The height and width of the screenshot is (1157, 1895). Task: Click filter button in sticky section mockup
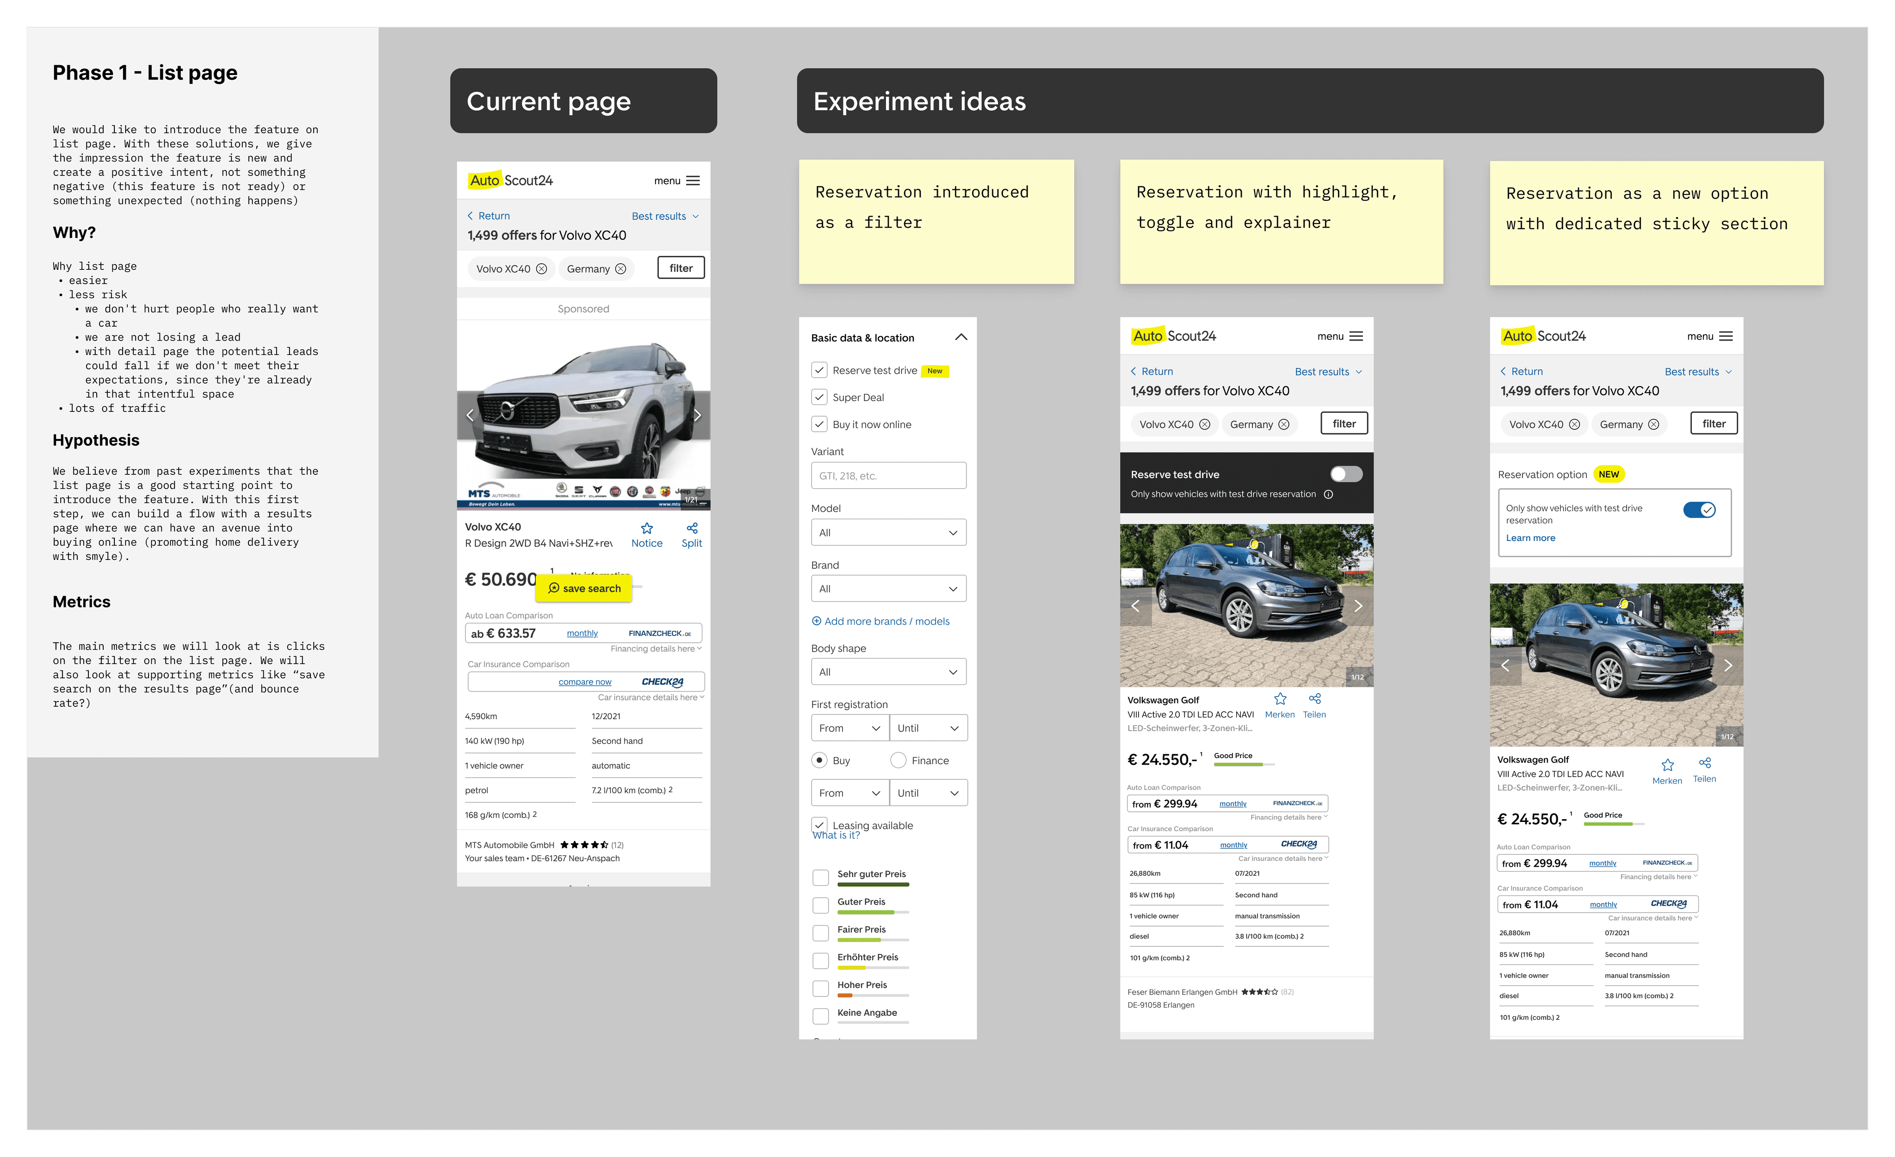1714,424
